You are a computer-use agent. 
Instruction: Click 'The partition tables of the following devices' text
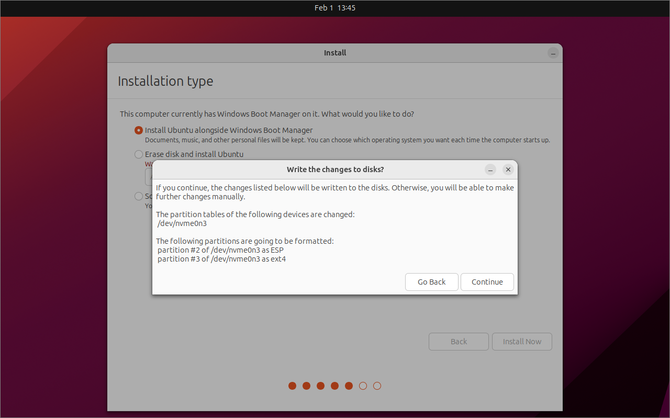255,214
